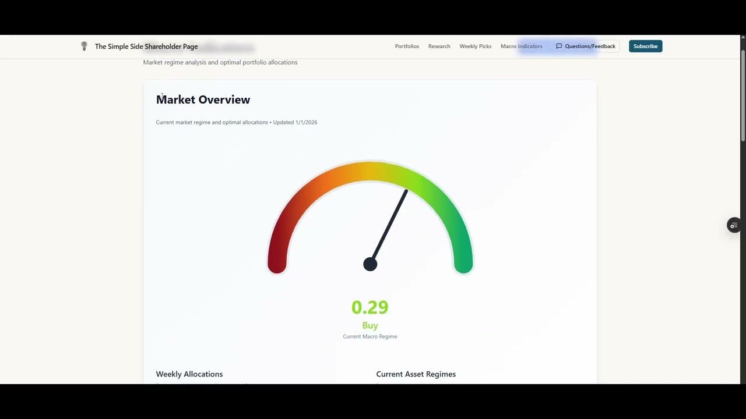Click the Weekly Allocations heading

[189, 374]
